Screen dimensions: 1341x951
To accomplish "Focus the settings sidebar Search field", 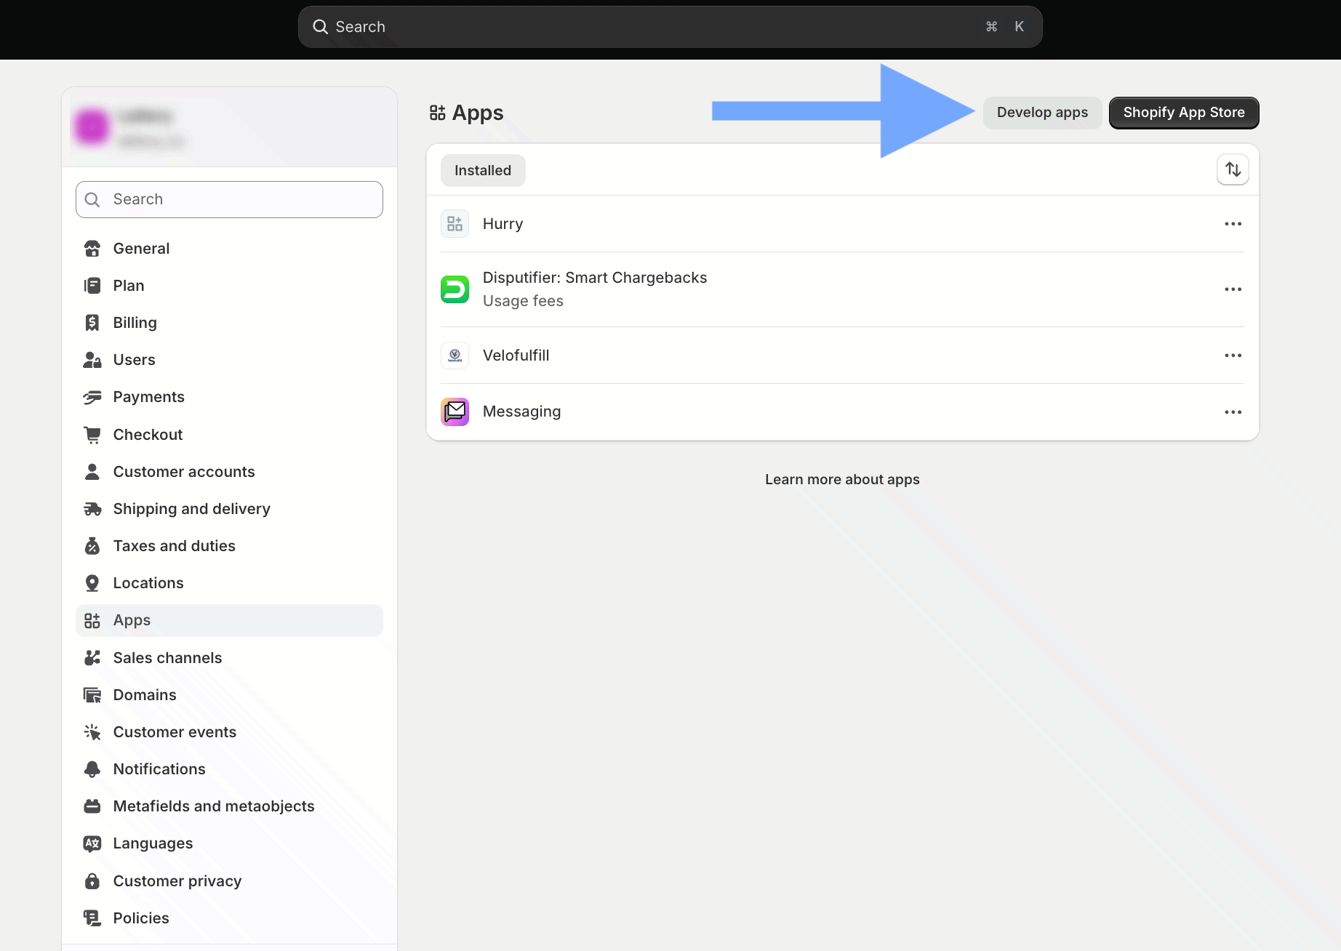I will [229, 199].
